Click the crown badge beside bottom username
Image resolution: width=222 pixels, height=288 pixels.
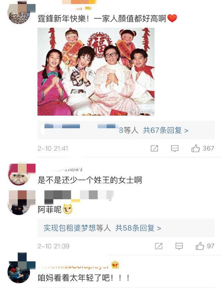pyautogui.click(x=115, y=265)
